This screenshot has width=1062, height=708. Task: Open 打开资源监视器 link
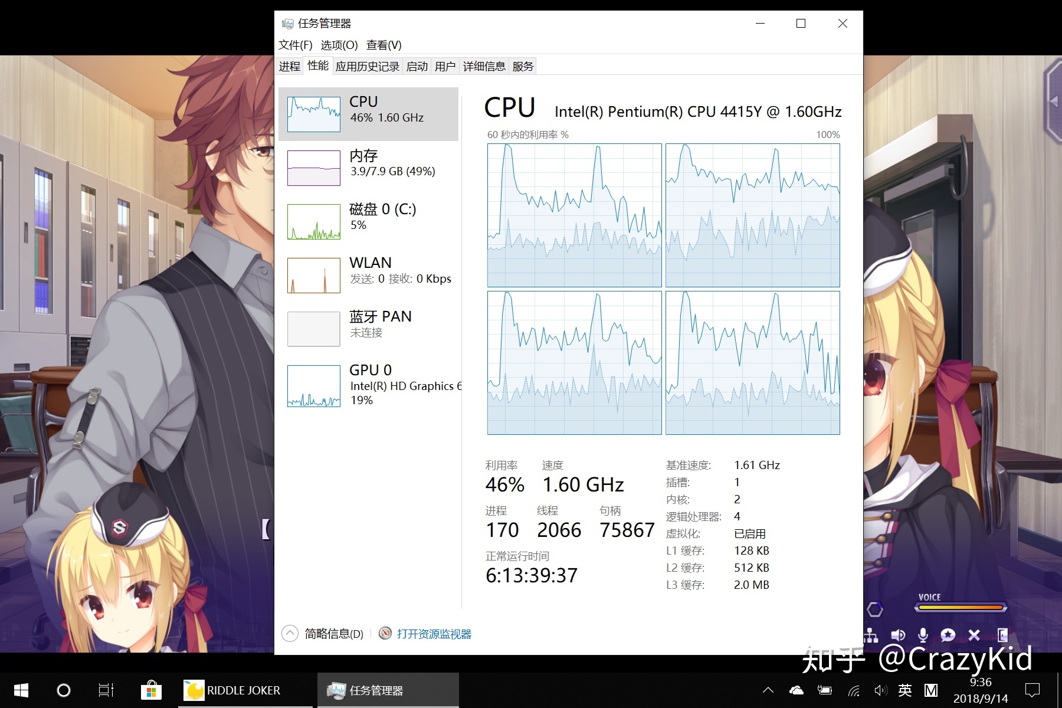[434, 634]
